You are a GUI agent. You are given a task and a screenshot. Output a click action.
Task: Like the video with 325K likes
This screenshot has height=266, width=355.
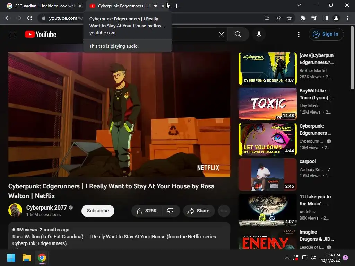click(x=146, y=211)
